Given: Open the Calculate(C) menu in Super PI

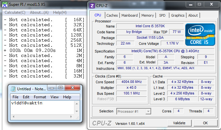Looking at the screenshot, I should click(14, 12).
